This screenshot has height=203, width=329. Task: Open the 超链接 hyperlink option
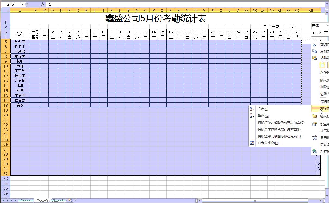[324, 151]
